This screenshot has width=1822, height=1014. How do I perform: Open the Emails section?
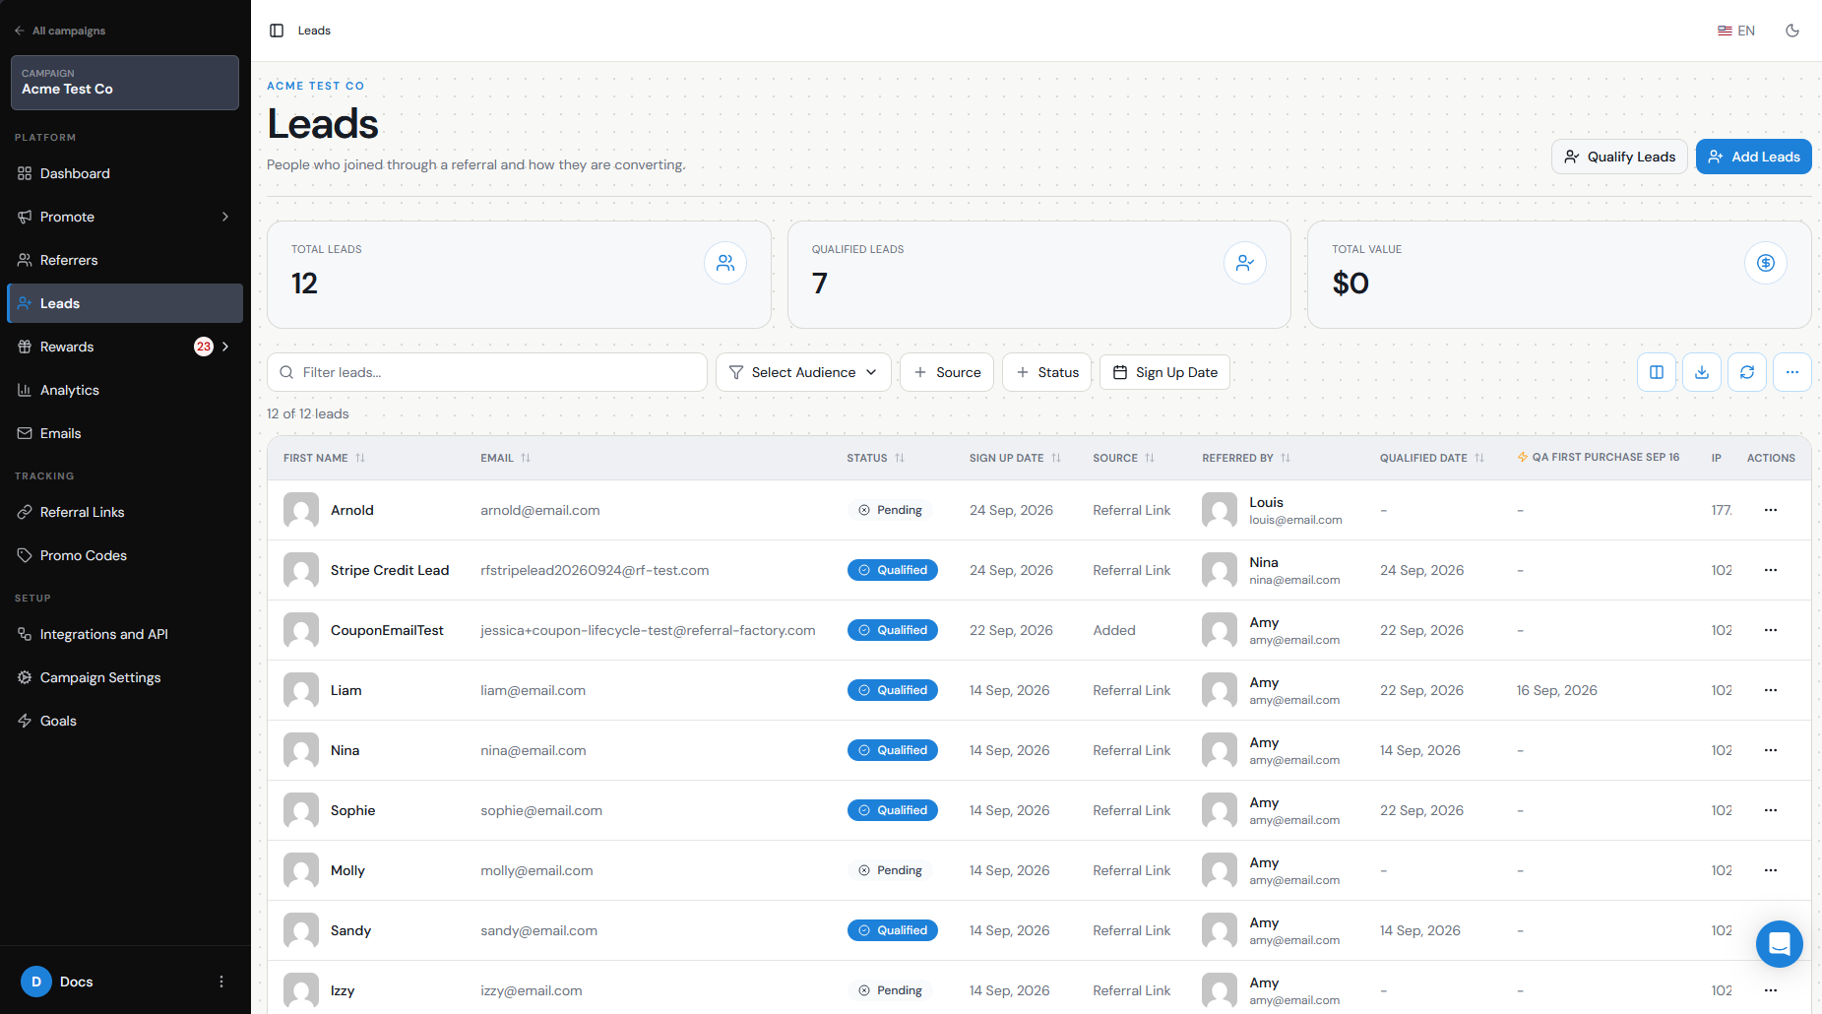(125, 433)
